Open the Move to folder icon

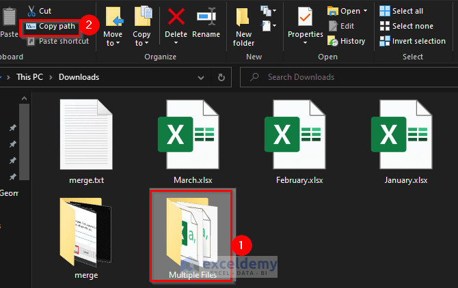[113, 16]
